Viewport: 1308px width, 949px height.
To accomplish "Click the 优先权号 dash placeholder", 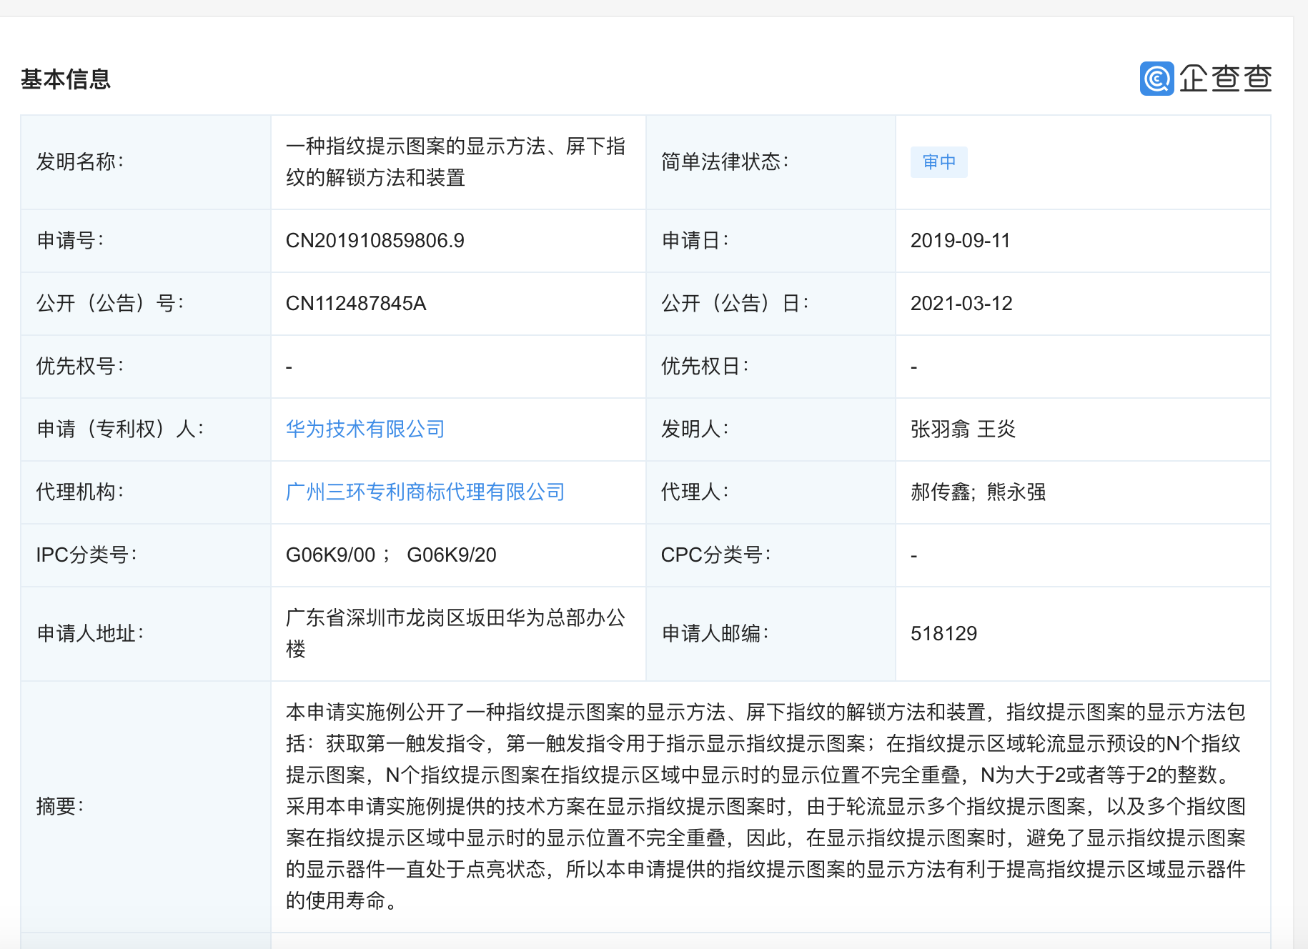I will click(289, 367).
